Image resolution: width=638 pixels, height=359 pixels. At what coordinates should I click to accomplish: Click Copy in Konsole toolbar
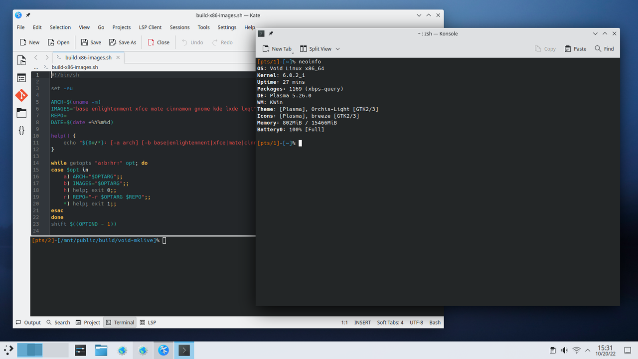click(545, 49)
